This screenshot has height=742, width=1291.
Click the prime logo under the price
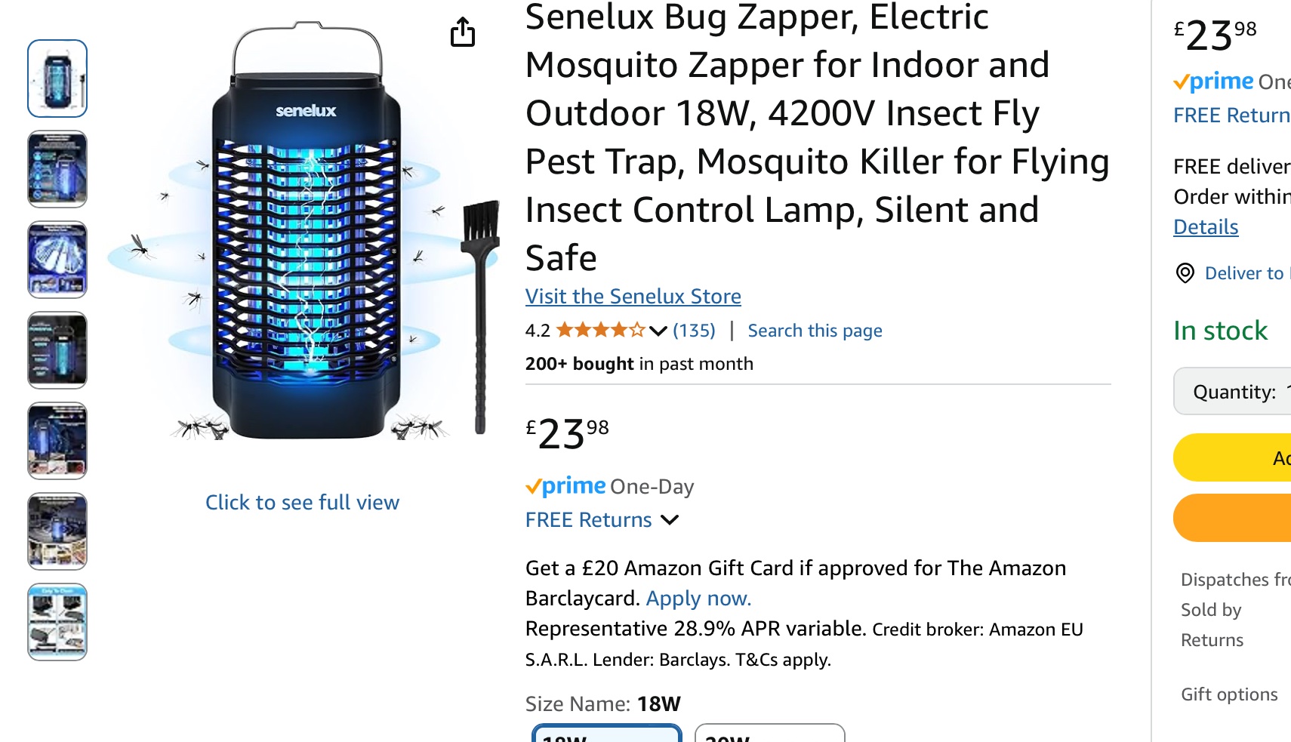565,487
